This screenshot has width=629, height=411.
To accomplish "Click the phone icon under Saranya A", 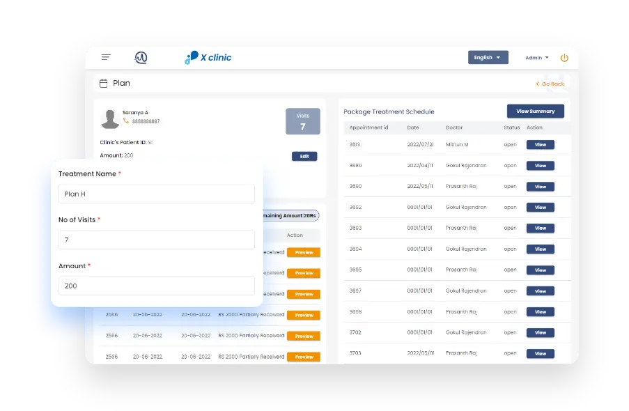I will [x=126, y=121].
